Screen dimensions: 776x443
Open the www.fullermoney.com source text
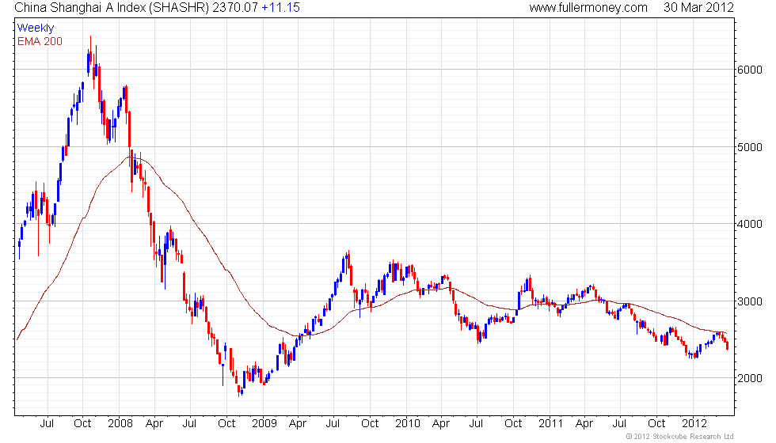[x=588, y=7]
